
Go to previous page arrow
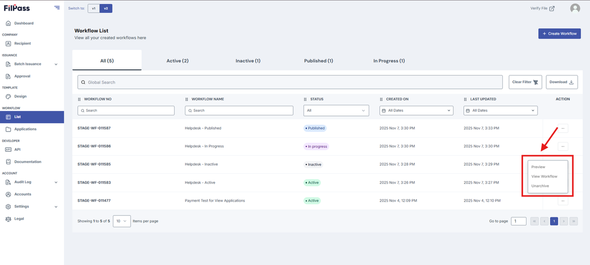(544, 221)
